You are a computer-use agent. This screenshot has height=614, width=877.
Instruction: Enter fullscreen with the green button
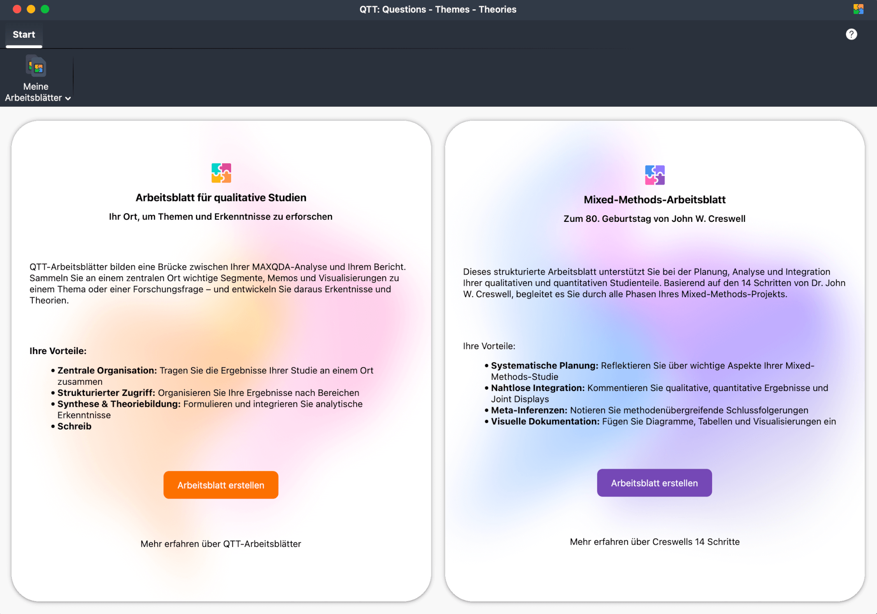[45, 9]
